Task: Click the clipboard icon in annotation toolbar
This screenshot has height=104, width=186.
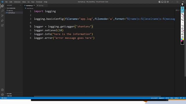Action: pyautogui.click(x=183, y=37)
